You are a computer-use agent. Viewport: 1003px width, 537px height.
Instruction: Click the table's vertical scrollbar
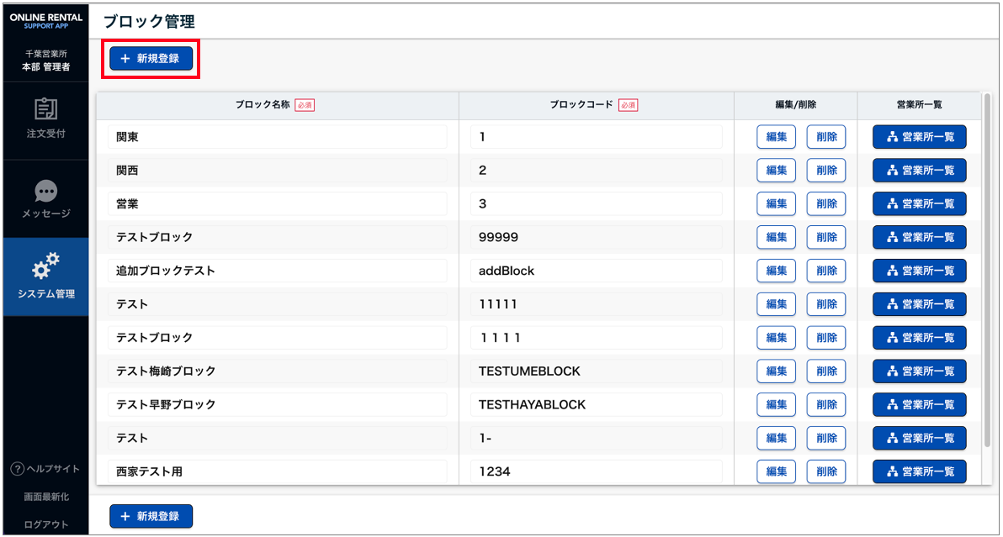[x=987, y=269]
